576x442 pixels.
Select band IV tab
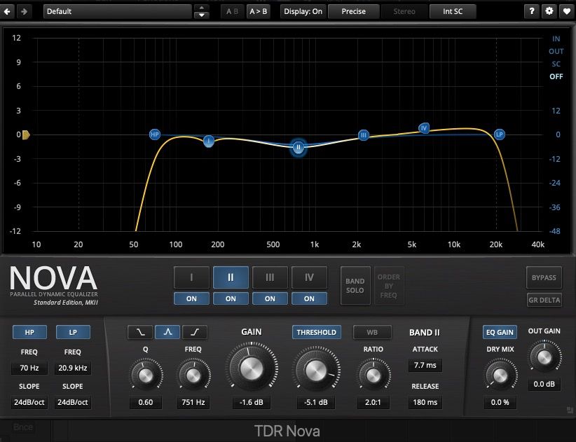(x=309, y=277)
